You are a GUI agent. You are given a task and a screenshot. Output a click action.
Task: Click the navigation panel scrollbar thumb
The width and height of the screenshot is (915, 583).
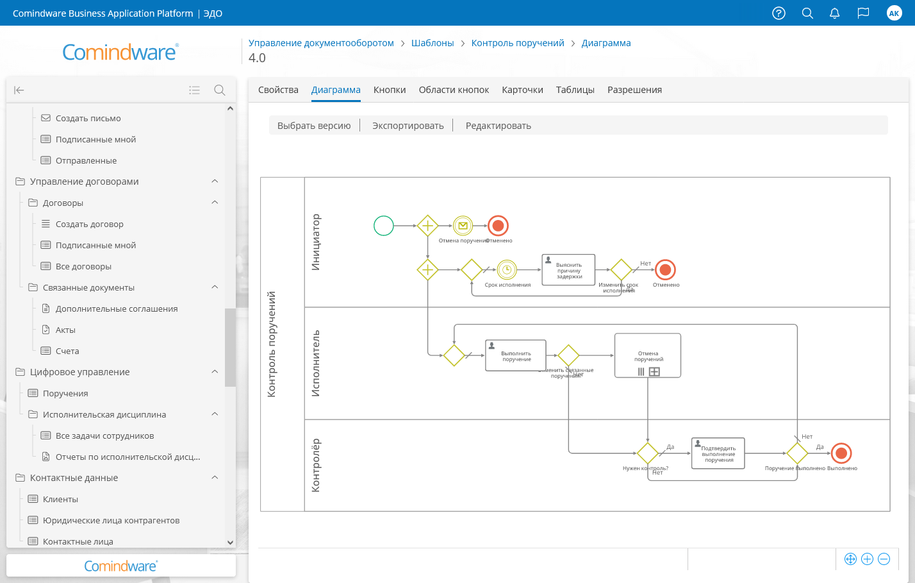coord(230,348)
